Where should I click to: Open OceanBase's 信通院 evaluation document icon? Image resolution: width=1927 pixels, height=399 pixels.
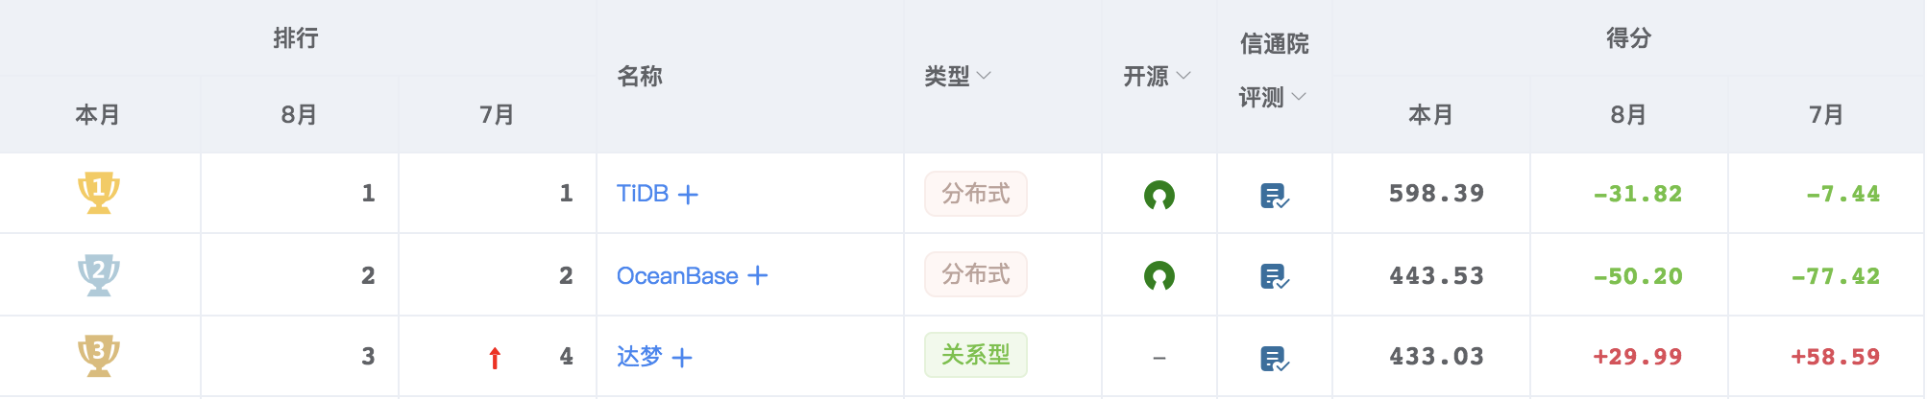click(1274, 277)
